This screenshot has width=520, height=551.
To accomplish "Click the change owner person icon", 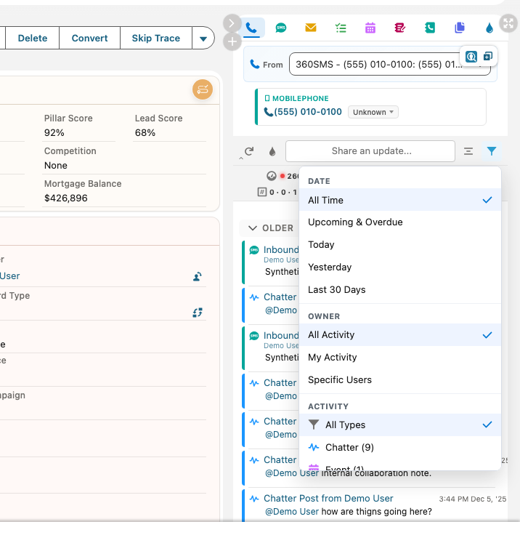I will (x=198, y=276).
